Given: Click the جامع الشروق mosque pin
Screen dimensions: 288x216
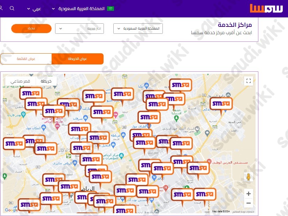Looking at the screenshot, I should (x=228, y=95).
